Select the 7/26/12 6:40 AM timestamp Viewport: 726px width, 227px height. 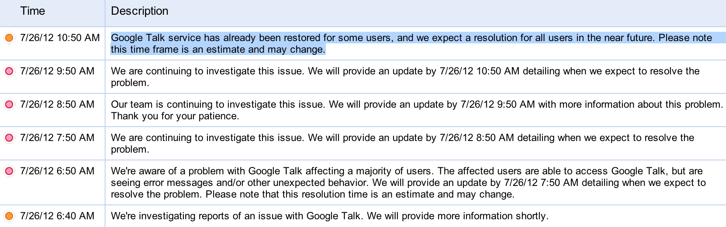57,216
